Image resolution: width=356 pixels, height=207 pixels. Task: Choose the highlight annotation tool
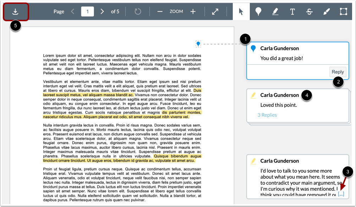tap(275, 11)
